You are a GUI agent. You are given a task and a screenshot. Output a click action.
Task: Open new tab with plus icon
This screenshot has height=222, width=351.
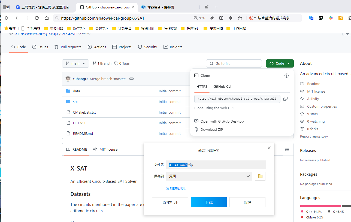[x=216, y=7]
